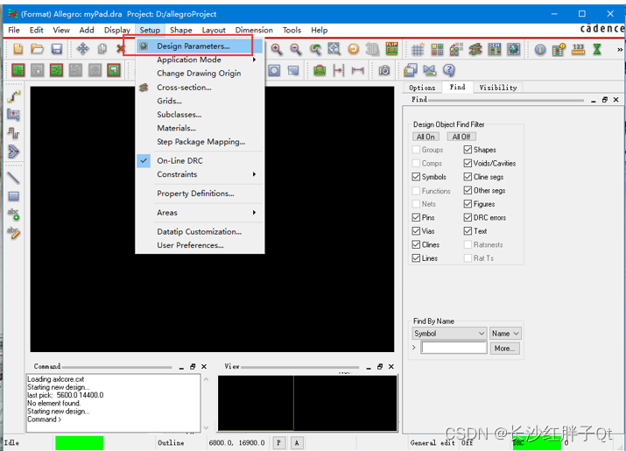
Task: Click the green status indicator next to Idle
Action: pyautogui.click(x=79, y=442)
